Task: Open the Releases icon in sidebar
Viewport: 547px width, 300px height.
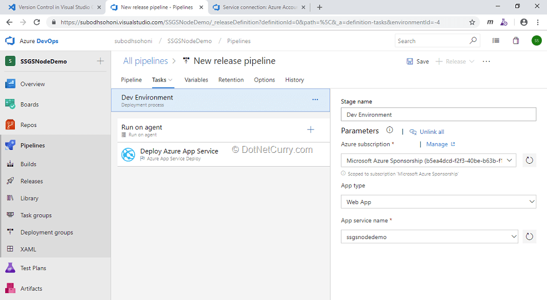Action: (10, 181)
